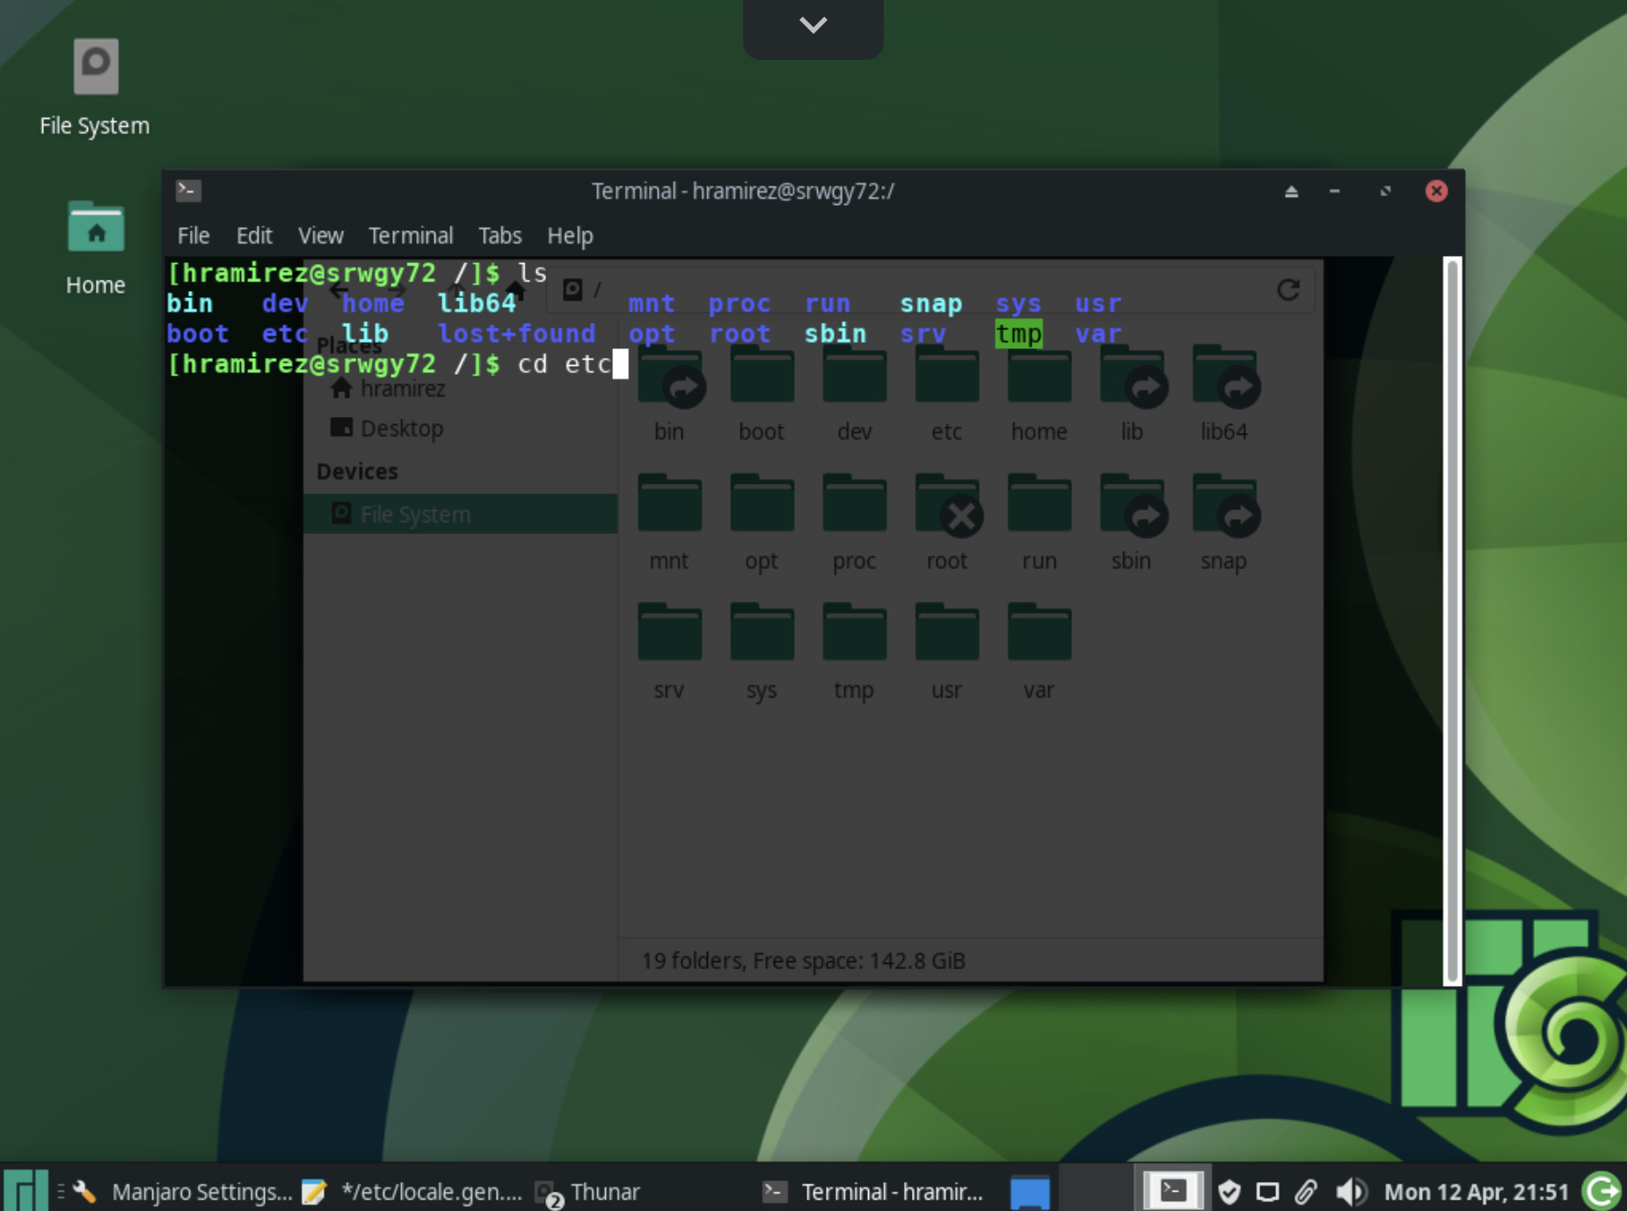This screenshot has width=1627, height=1211.
Task: Select the var folder in Thunar
Action: [1039, 653]
